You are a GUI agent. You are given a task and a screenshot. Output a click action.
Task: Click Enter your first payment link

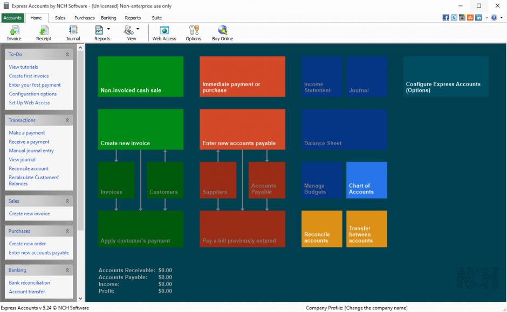(x=35, y=85)
